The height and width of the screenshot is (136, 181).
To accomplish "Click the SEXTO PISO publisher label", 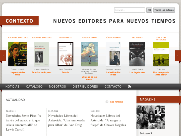I will (x=137, y=37).
